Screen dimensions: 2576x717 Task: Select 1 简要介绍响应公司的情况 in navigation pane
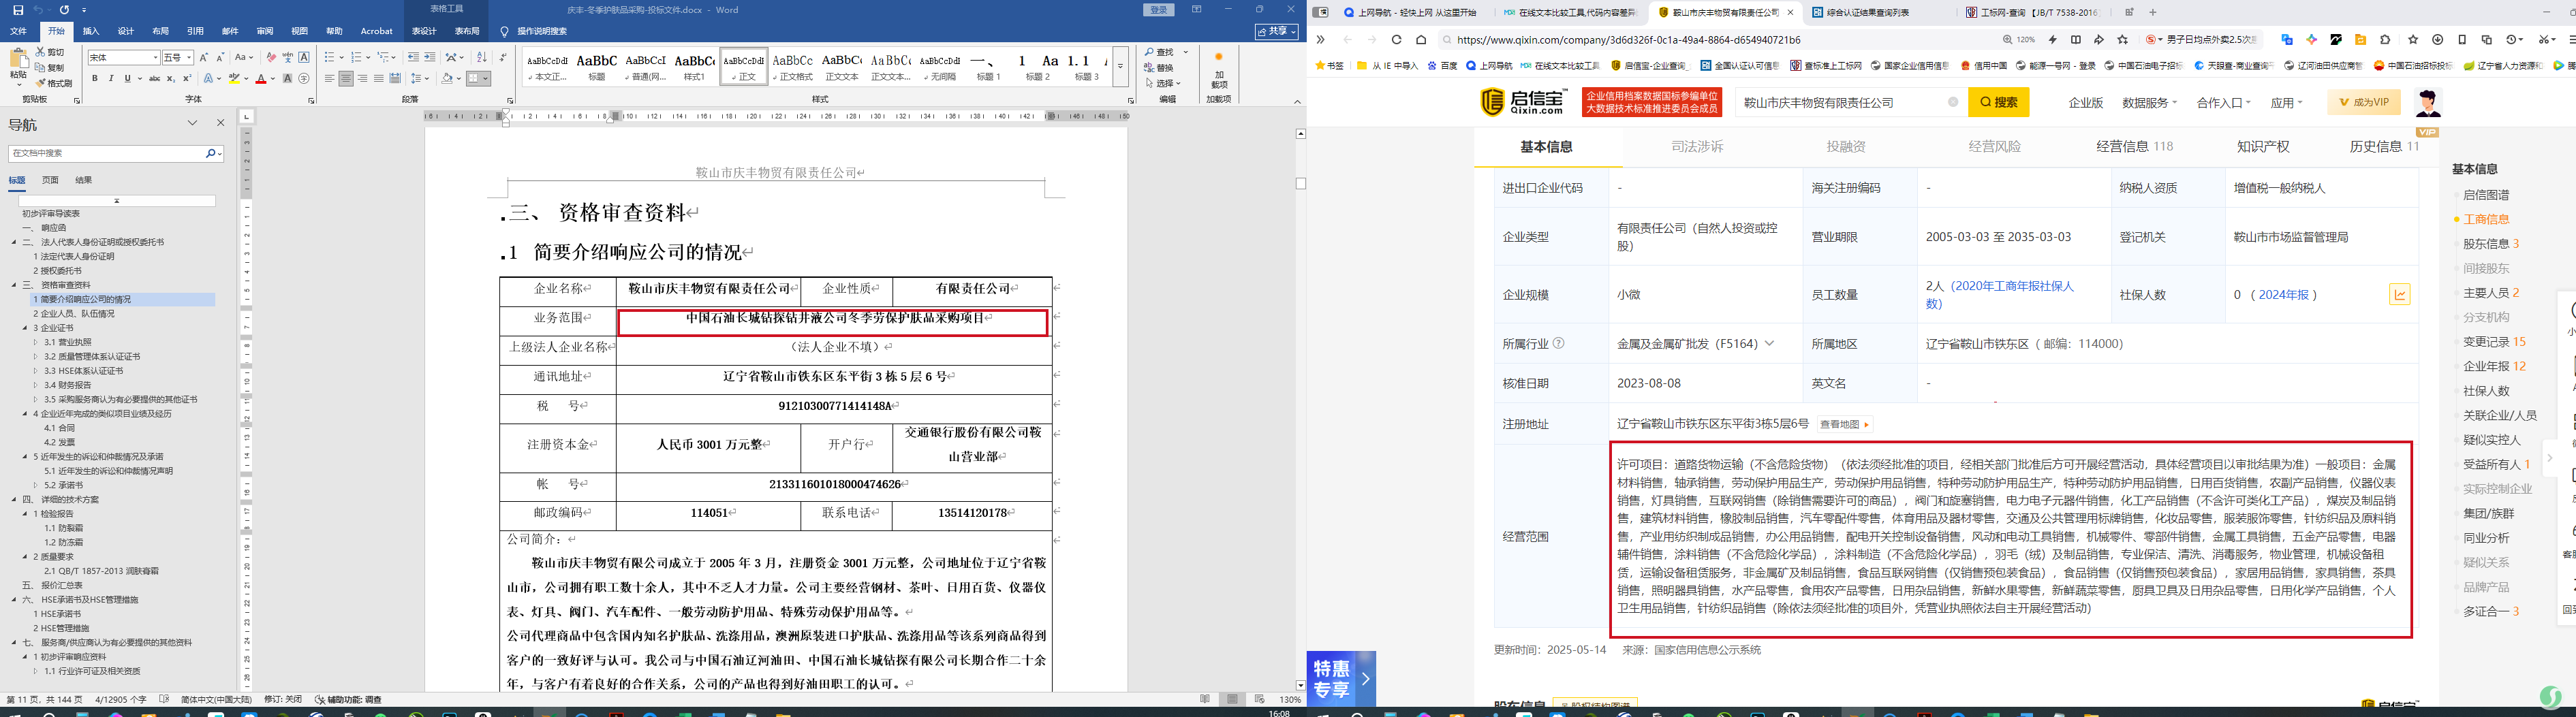point(122,299)
